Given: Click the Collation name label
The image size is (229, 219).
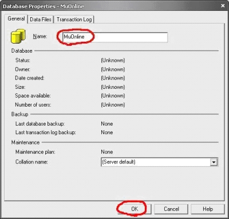Looking at the screenshot, I should (31, 162).
